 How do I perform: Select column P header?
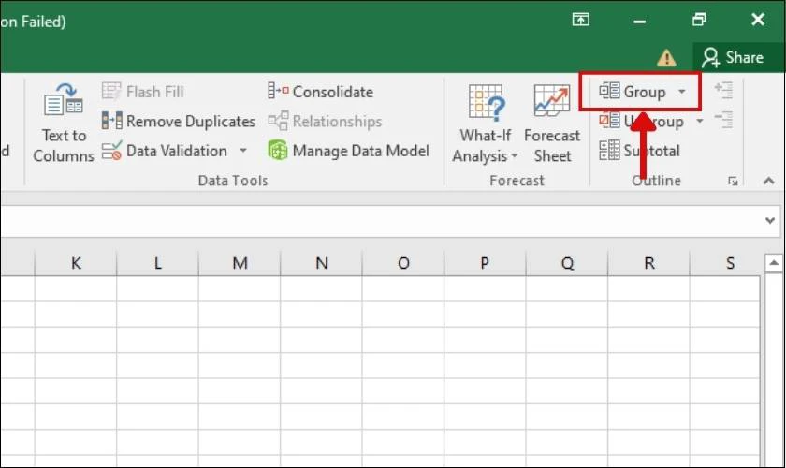pos(485,263)
